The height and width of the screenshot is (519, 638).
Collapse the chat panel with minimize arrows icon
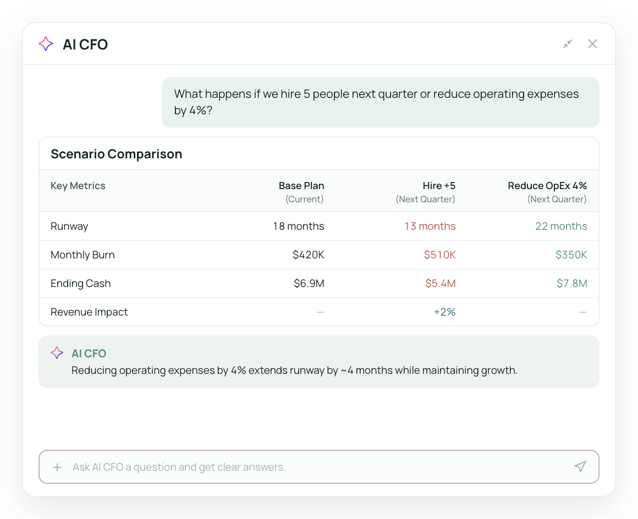pos(568,44)
